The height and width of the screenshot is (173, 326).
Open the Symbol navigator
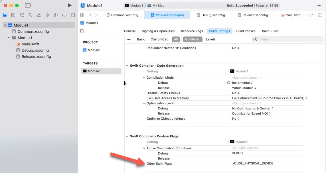coord(22,15)
